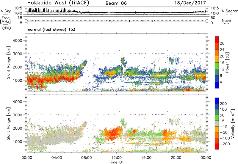Viewport: 238px width, 164px height.
Task: Pick the red bottom velocity colorbar segment
Action: (x=217, y=147)
